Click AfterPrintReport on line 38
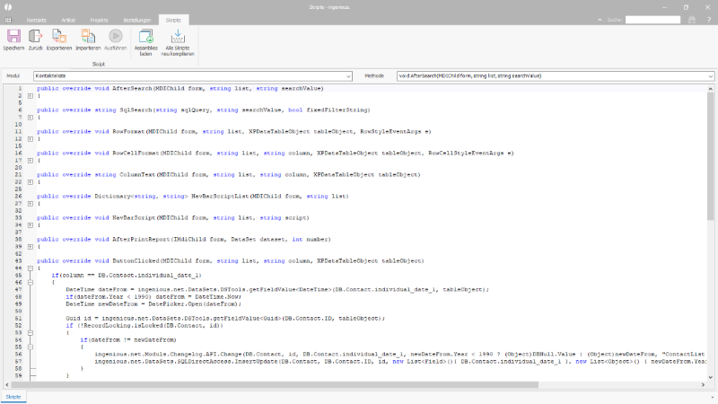The width and height of the screenshot is (718, 404). point(141,239)
